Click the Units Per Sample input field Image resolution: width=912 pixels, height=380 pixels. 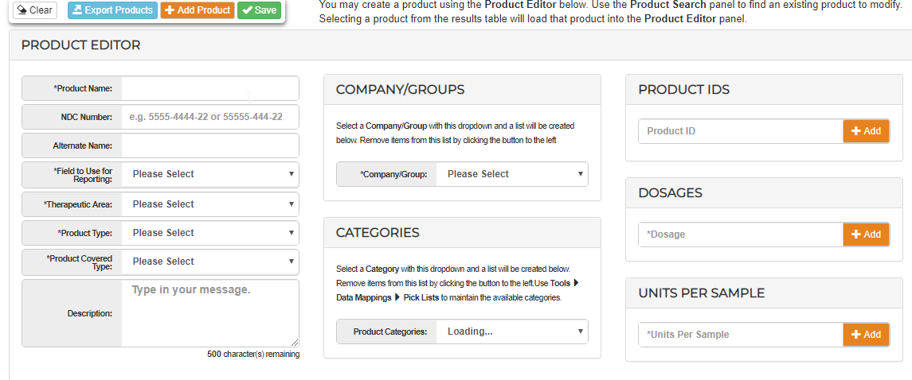[741, 335]
